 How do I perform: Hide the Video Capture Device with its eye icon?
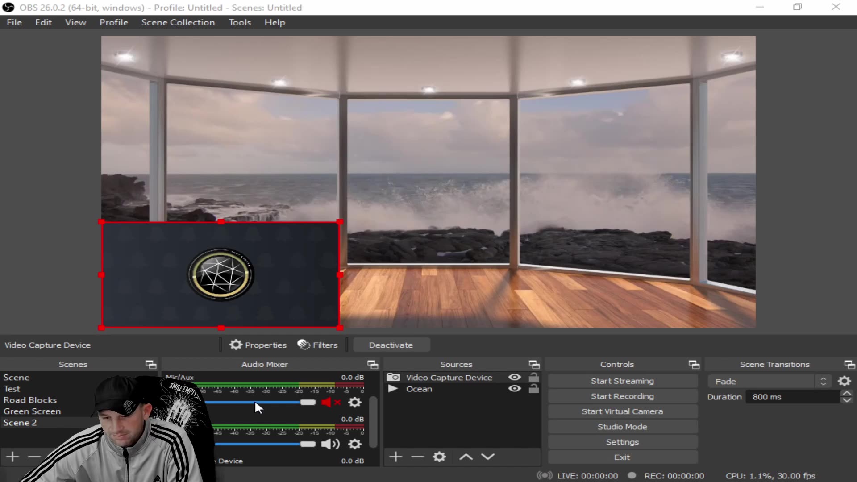point(514,377)
